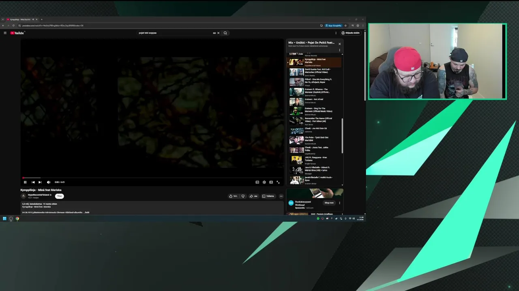Open the sponsored ad options menu
The height and width of the screenshot is (291, 519).
[x=339, y=203]
